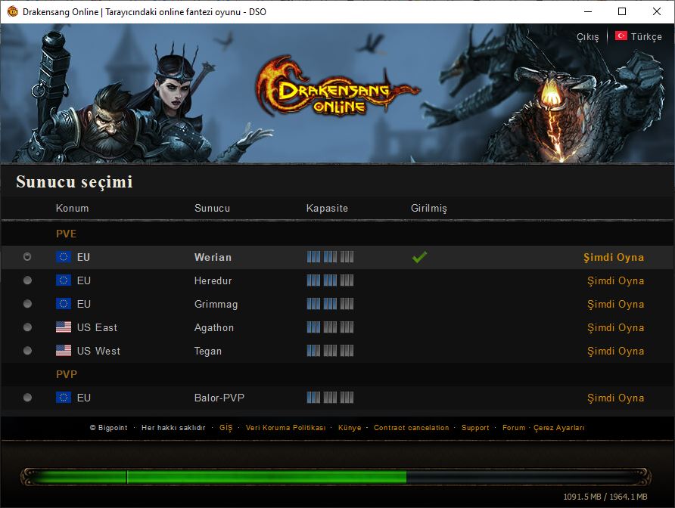Select the Grimmag server radio button
This screenshot has width=675, height=508.
coord(27,304)
